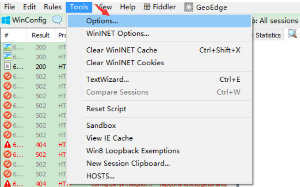Click the # column header
Viewport: 300px width, 187px height.
[x=7, y=35]
